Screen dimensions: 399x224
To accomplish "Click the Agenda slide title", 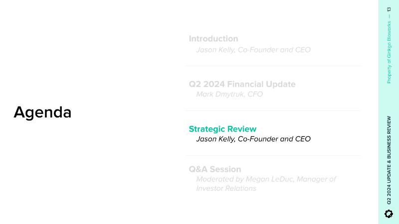I will [x=42, y=112].
